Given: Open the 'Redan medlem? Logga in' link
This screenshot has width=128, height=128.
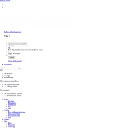Looking at the screenshot, I should [13, 32].
